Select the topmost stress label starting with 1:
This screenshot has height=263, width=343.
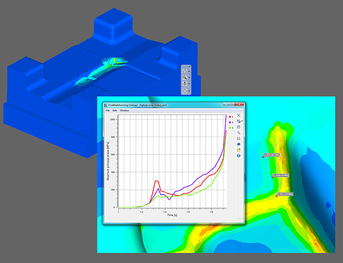(x=272, y=155)
